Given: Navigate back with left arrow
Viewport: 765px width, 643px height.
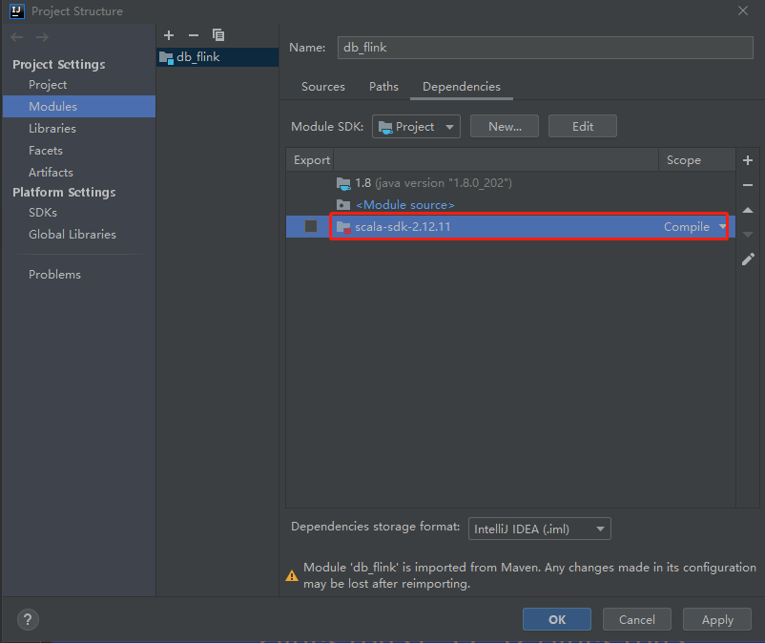Looking at the screenshot, I should tap(17, 37).
